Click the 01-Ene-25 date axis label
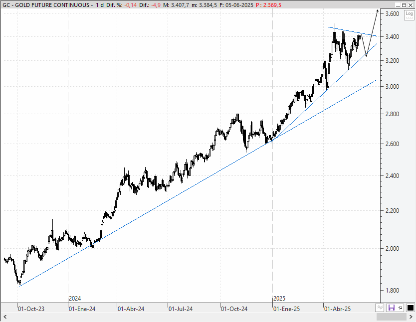Image resolution: width=416 pixels, height=322 pixels. pyautogui.click(x=286, y=309)
